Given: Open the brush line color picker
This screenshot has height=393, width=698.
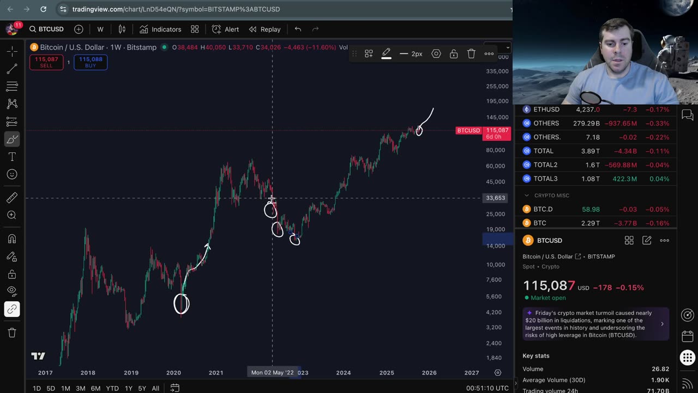Looking at the screenshot, I should click(x=386, y=53).
